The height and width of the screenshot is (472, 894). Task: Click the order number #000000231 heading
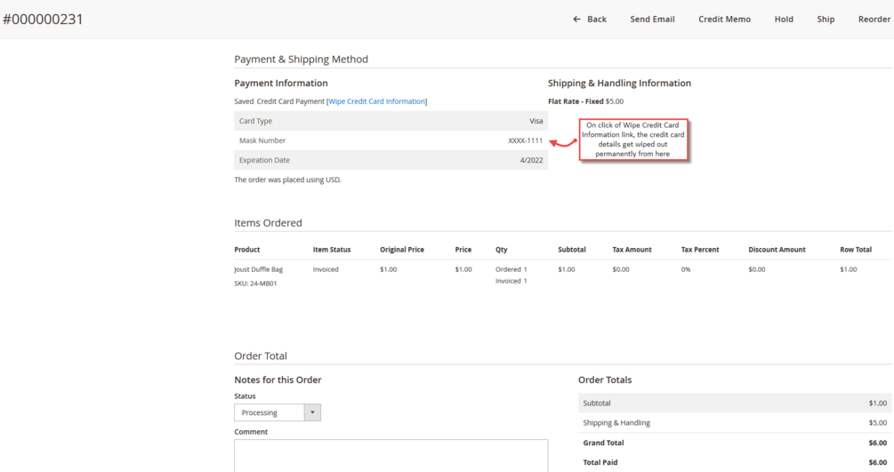43,19
